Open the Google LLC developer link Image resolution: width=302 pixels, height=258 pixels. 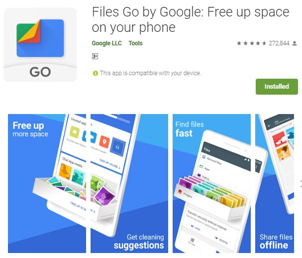point(106,43)
